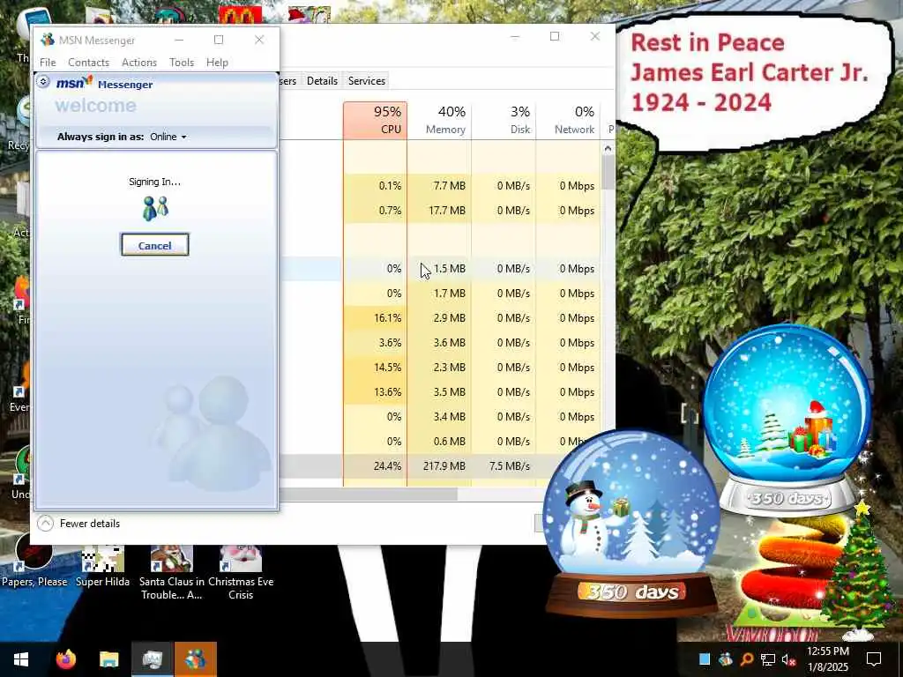The width and height of the screenshot is (903, 677).
Task: Sort by the Network column header
Action: click(x=569, y=120)
